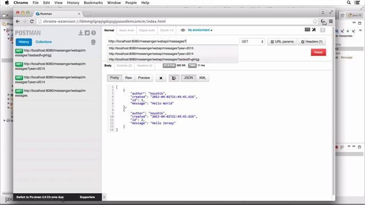
Task: Click the Chrome back arrow
Action: (18, 22)
